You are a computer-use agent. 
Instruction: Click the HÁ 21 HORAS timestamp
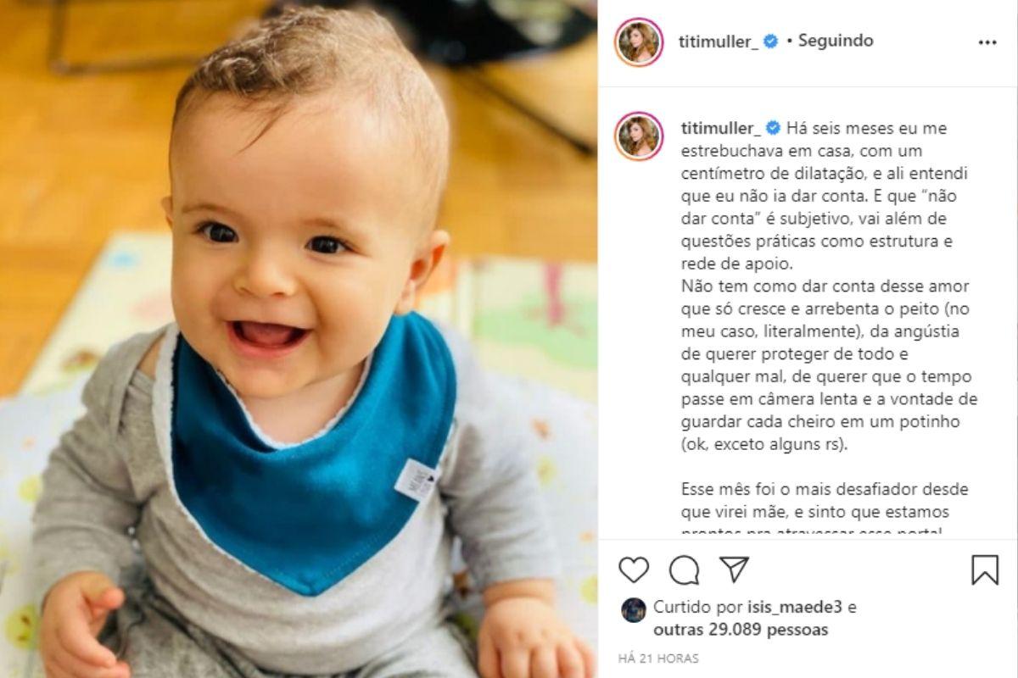click(x=659, y=659)
